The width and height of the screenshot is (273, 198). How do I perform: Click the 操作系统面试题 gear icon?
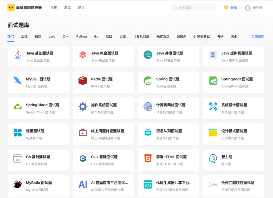[83, 107]
